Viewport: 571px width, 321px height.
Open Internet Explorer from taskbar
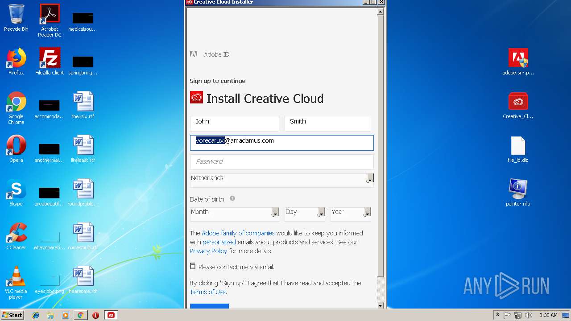(x=36, y=315)
